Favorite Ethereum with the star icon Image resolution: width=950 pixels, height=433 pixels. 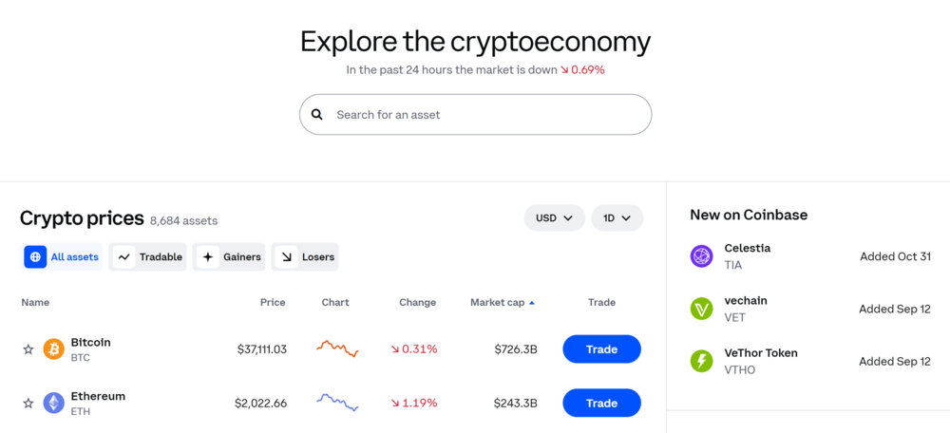click(28, 404)
